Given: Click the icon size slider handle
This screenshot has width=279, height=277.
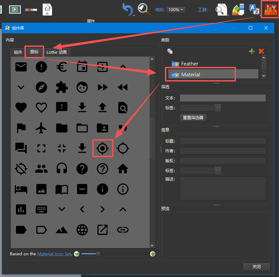Looking at the screenshot, I should tap(98, 254).
